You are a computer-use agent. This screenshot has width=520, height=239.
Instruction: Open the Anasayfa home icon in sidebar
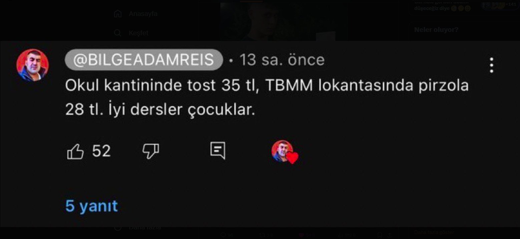pyautogui.click(x=117, y=14)
